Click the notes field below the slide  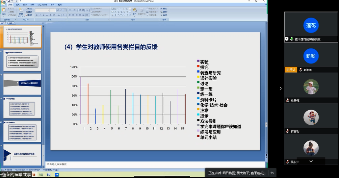pos(155,164)
